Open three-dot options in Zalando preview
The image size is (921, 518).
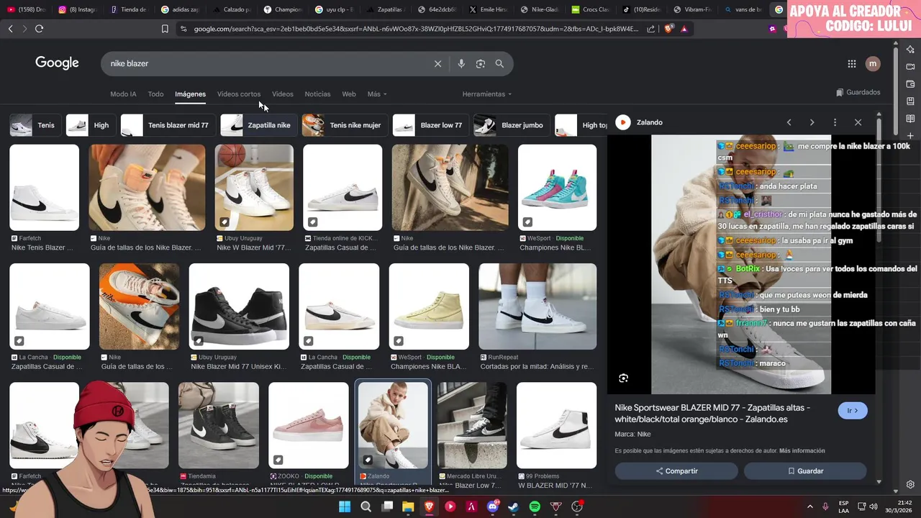click(x=835, y=122)
